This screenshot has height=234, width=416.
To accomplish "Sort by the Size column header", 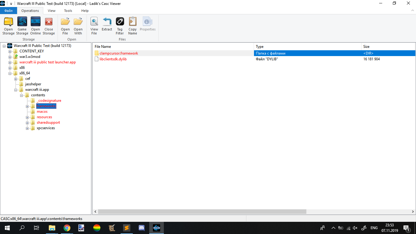I will (388, 47).
